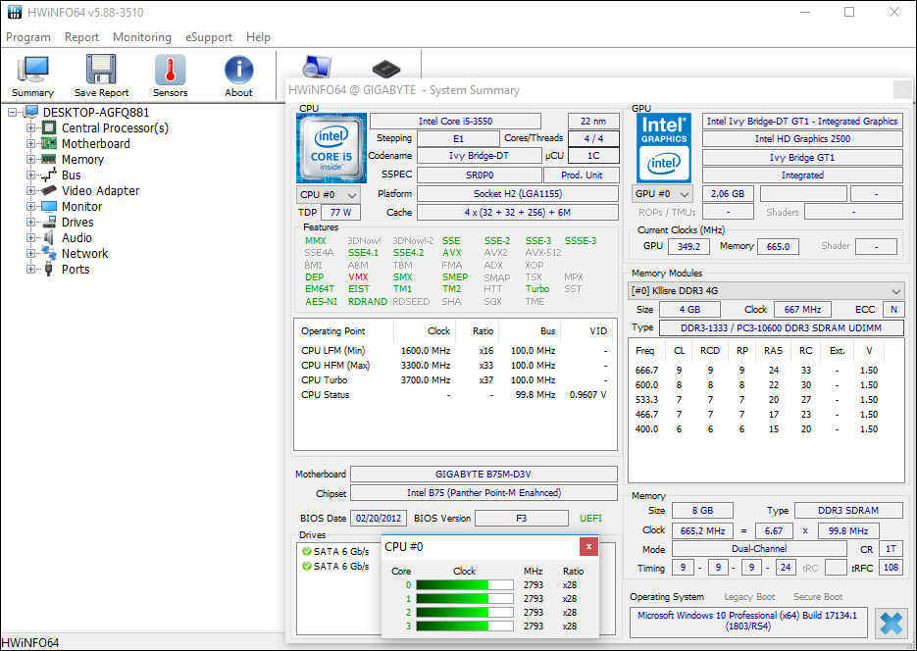
Task: Click the Core 0 clock bar
Action: pyautogui.click(x=464, y=585)
